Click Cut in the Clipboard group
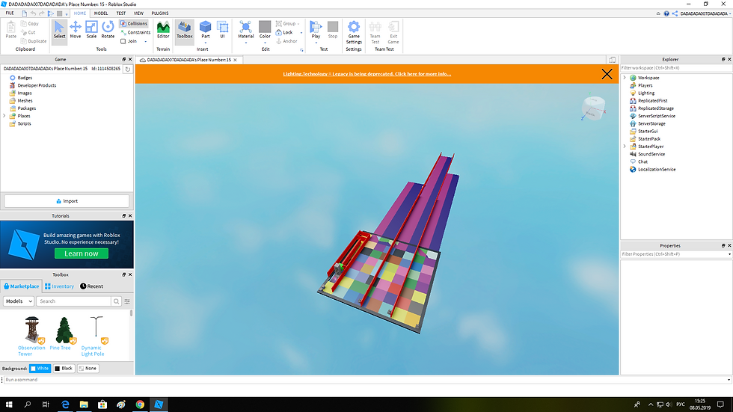Screen dimensions: 733x412 tap(28, 32)
